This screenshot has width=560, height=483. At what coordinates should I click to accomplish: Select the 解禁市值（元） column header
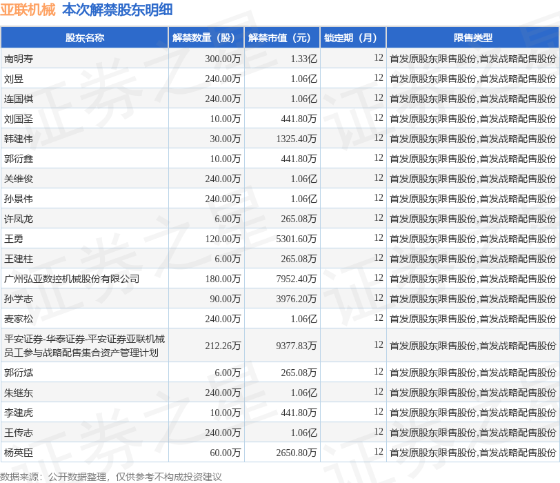click(x=281, y=38)
